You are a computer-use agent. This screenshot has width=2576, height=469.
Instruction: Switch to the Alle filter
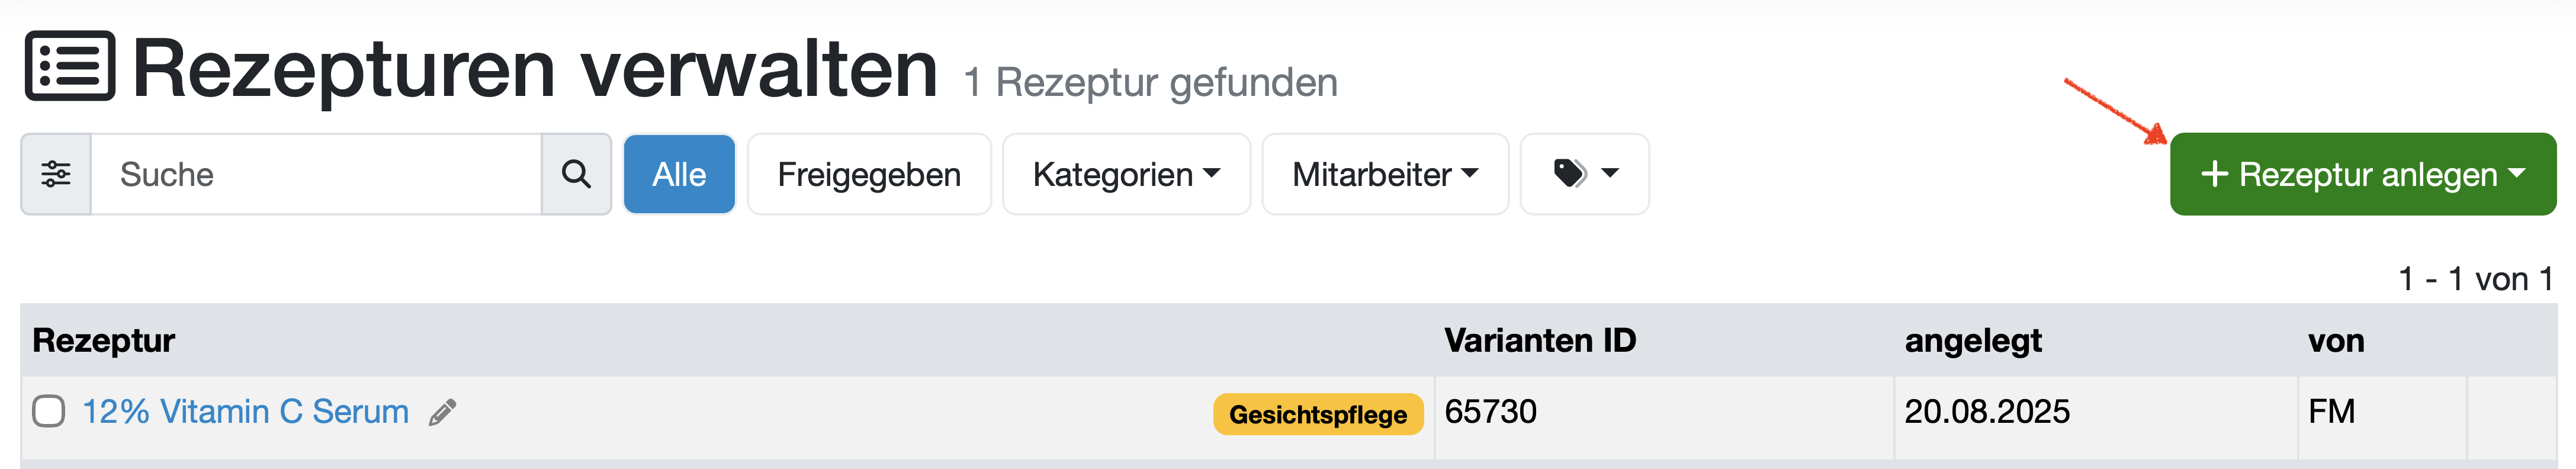[679, 174]
